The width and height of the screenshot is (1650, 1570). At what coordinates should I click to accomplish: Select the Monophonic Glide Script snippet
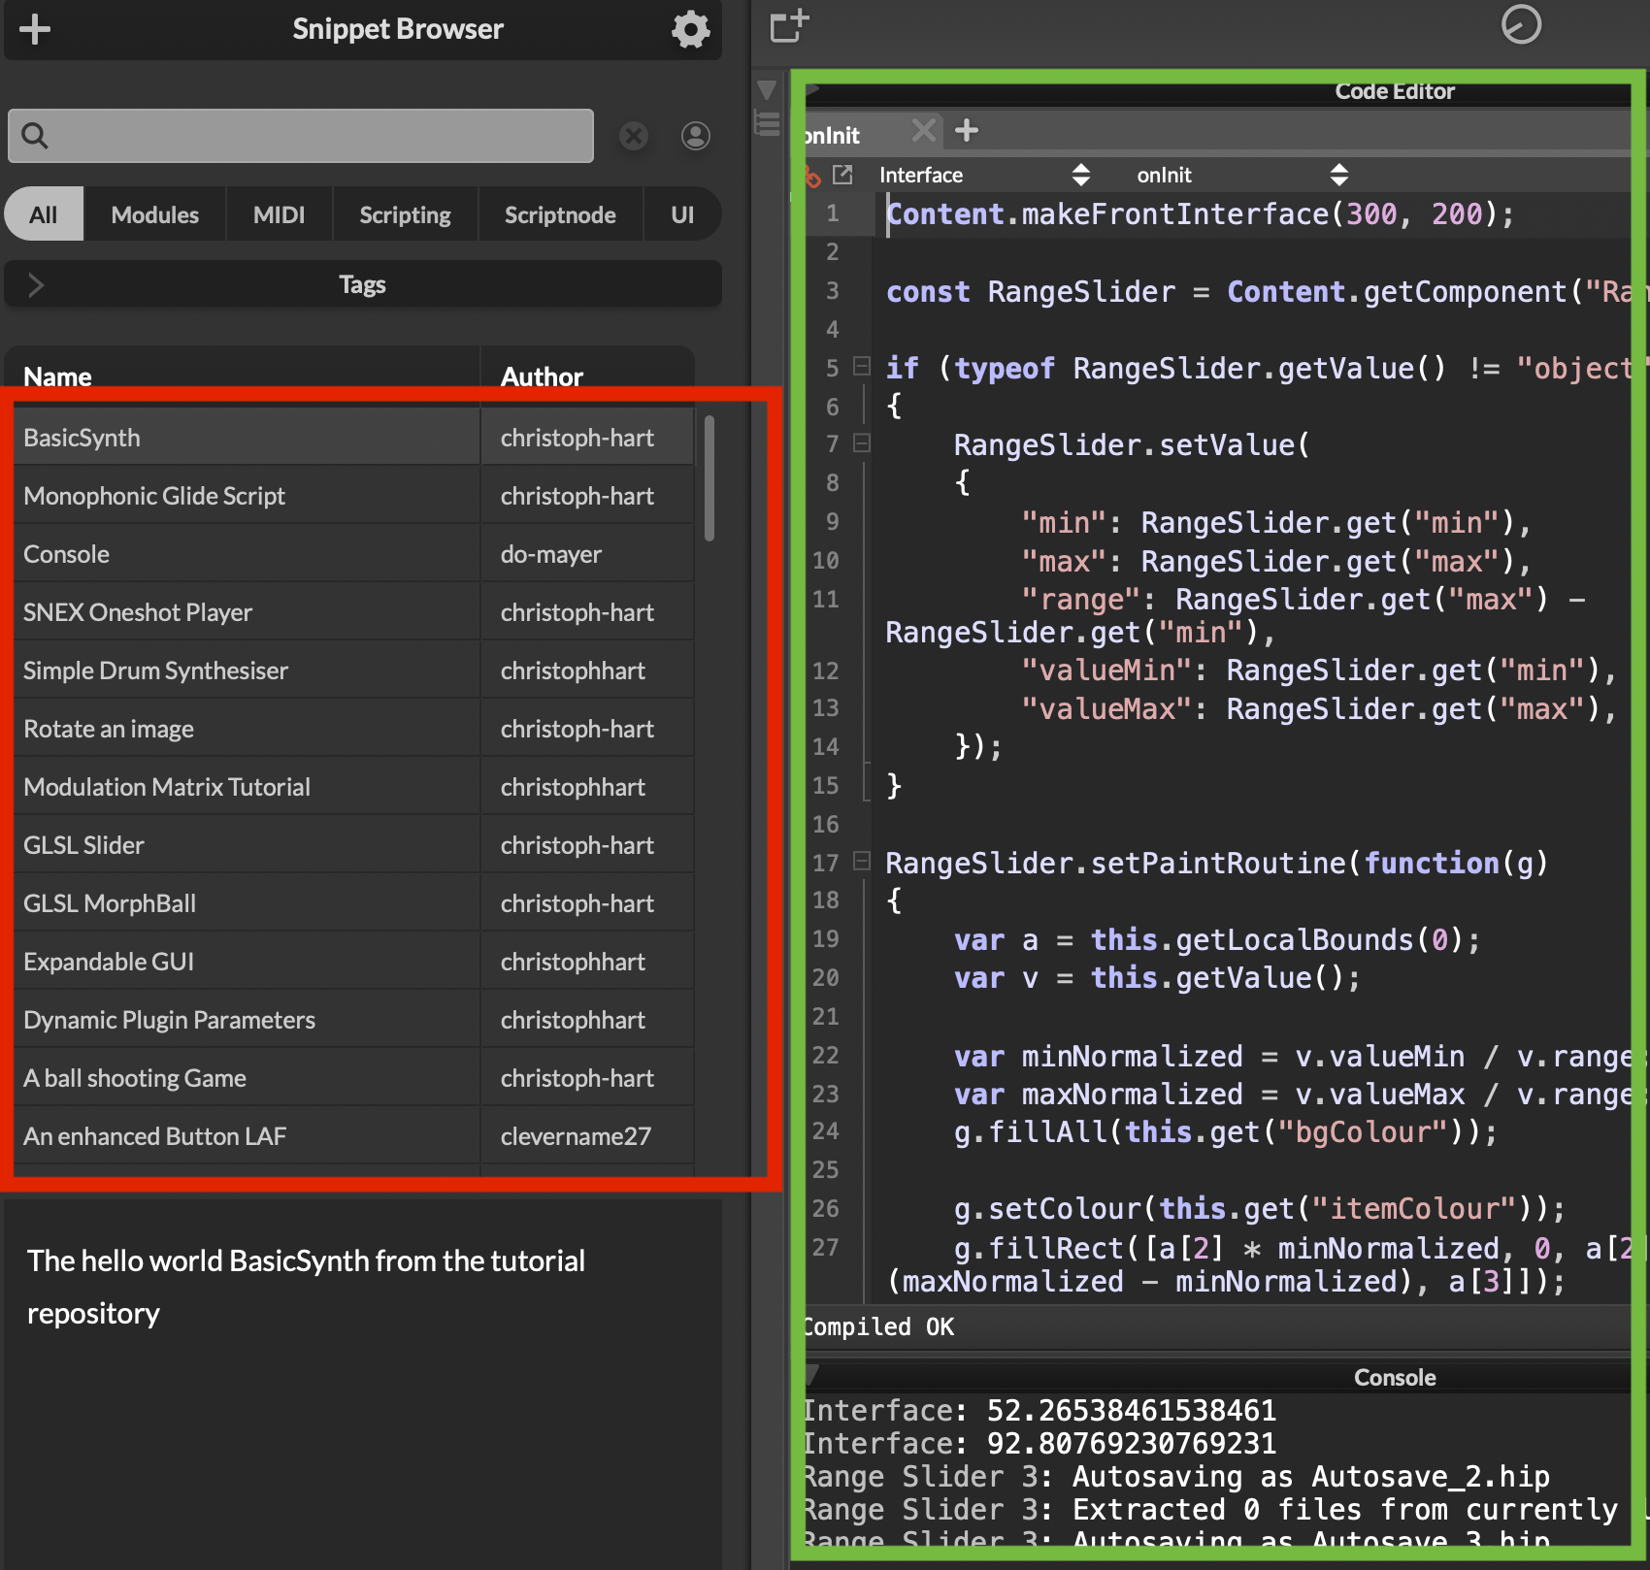[354, 496]
